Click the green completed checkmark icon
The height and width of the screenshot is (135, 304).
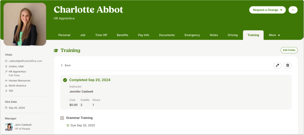[65, 80]
